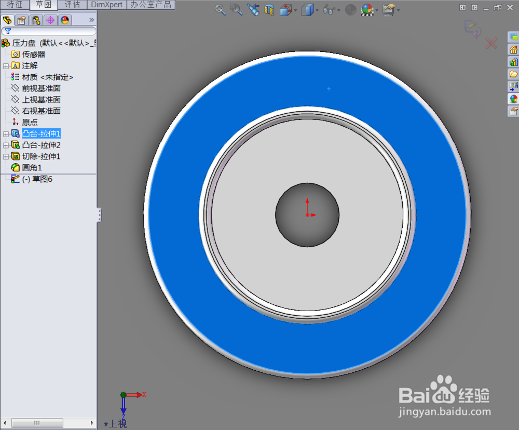The image size is (519, 430).
Task: Click the tile windows right button
Action: (474, 7)
